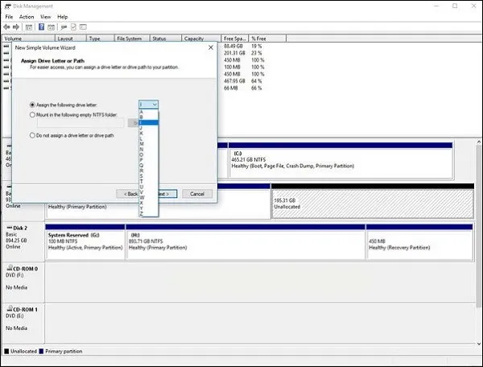Click the '23 %' free percentage cell

click(257, 53)
